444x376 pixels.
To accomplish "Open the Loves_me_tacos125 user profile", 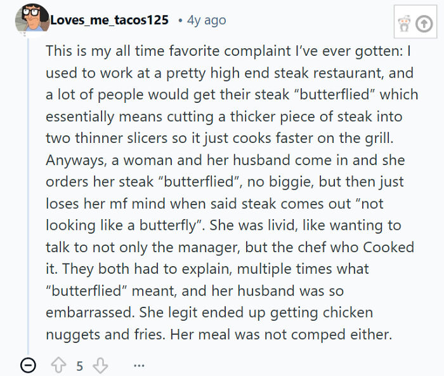I will pyautogui.click(x=109, y=20).
